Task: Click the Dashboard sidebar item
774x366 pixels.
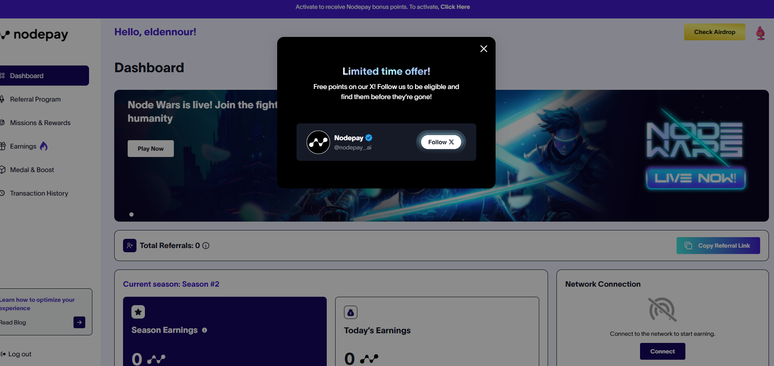Action: [27, 76]
